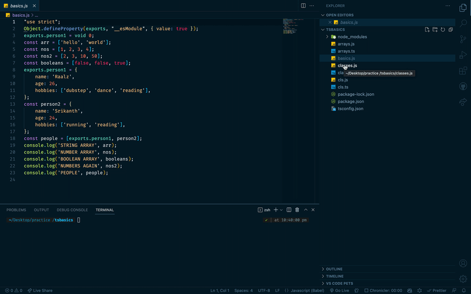471x294 pixels.
Task: Expand the Timeline section
Action: coord(388,276)
